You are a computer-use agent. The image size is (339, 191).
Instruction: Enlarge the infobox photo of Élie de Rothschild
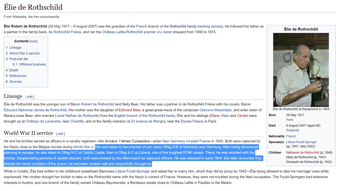point(301,70)
